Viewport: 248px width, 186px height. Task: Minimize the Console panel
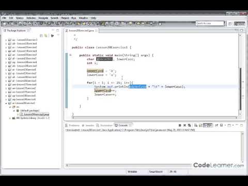[237, 125]
